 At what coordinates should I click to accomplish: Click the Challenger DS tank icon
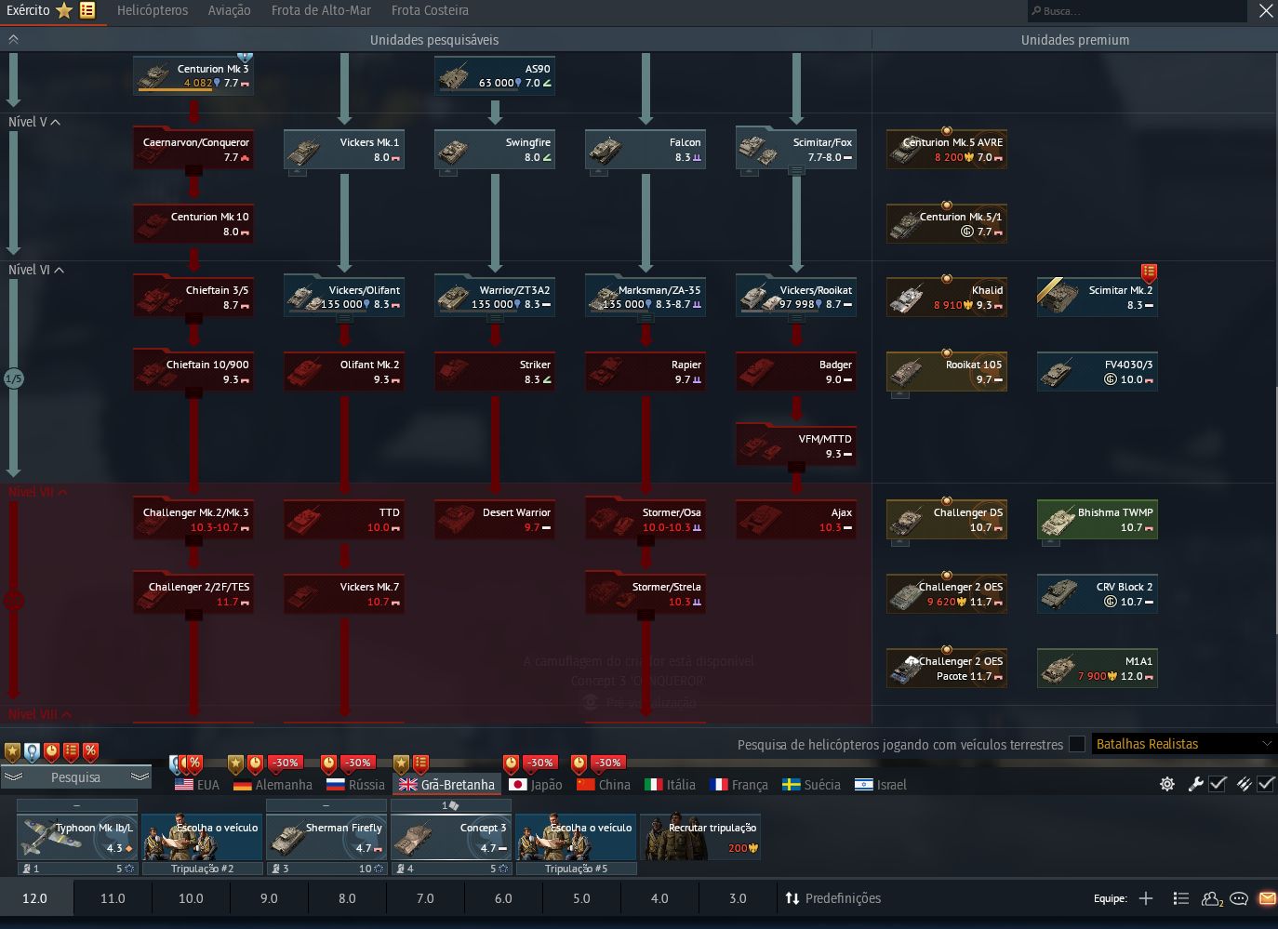coord(905,522)
